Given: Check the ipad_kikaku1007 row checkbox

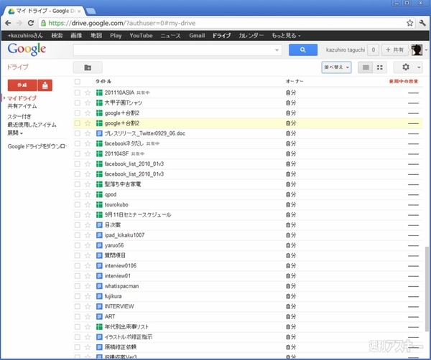Looking at the screenshot, I should (x=78, y=235).
